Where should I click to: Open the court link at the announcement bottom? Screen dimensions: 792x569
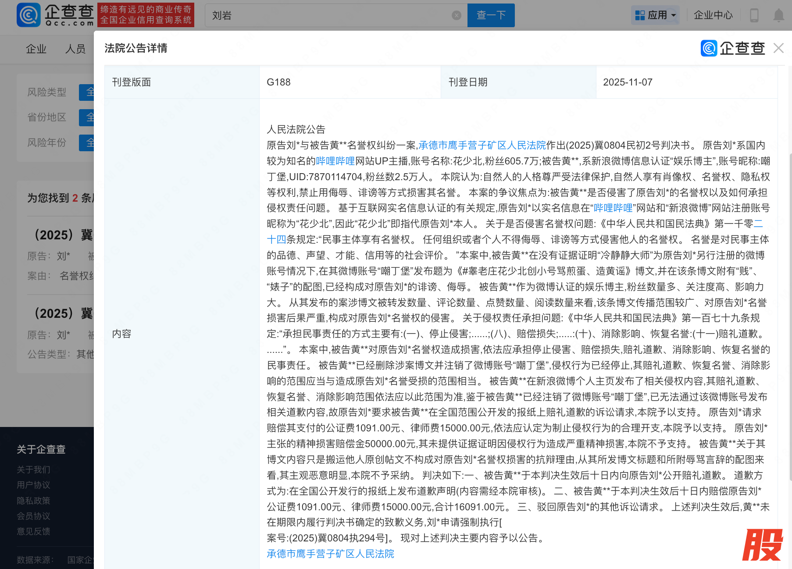pos(330,554)
